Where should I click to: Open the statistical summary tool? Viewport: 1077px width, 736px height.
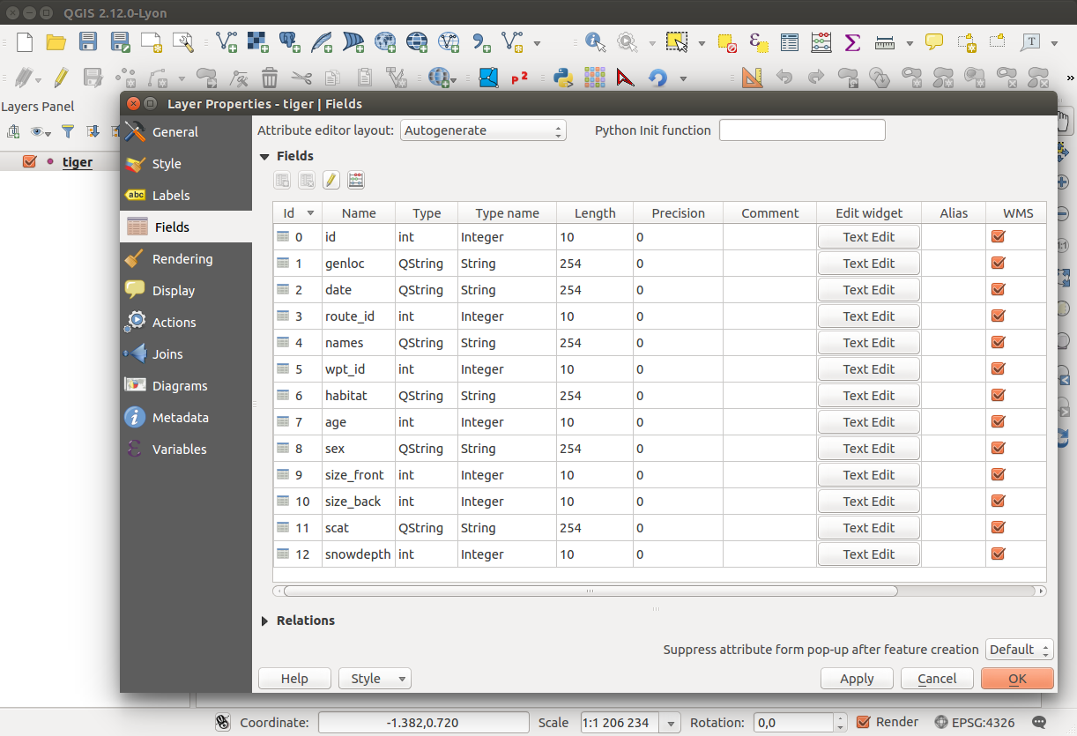[x=851, y=42]
